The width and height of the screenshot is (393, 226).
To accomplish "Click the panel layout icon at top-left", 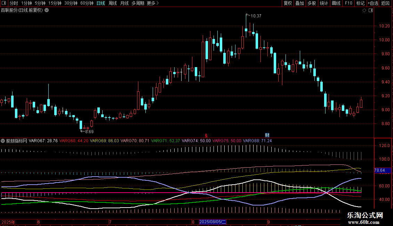I will (x=4, y=3).
